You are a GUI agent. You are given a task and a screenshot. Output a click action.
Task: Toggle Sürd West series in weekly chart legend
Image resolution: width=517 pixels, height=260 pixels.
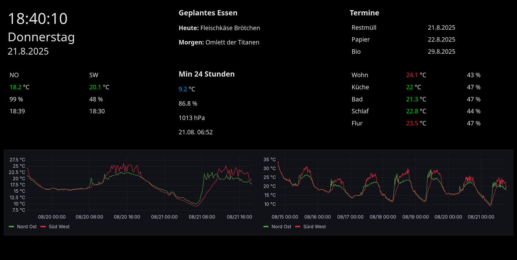pyautogui.click(x=314, y=227)
